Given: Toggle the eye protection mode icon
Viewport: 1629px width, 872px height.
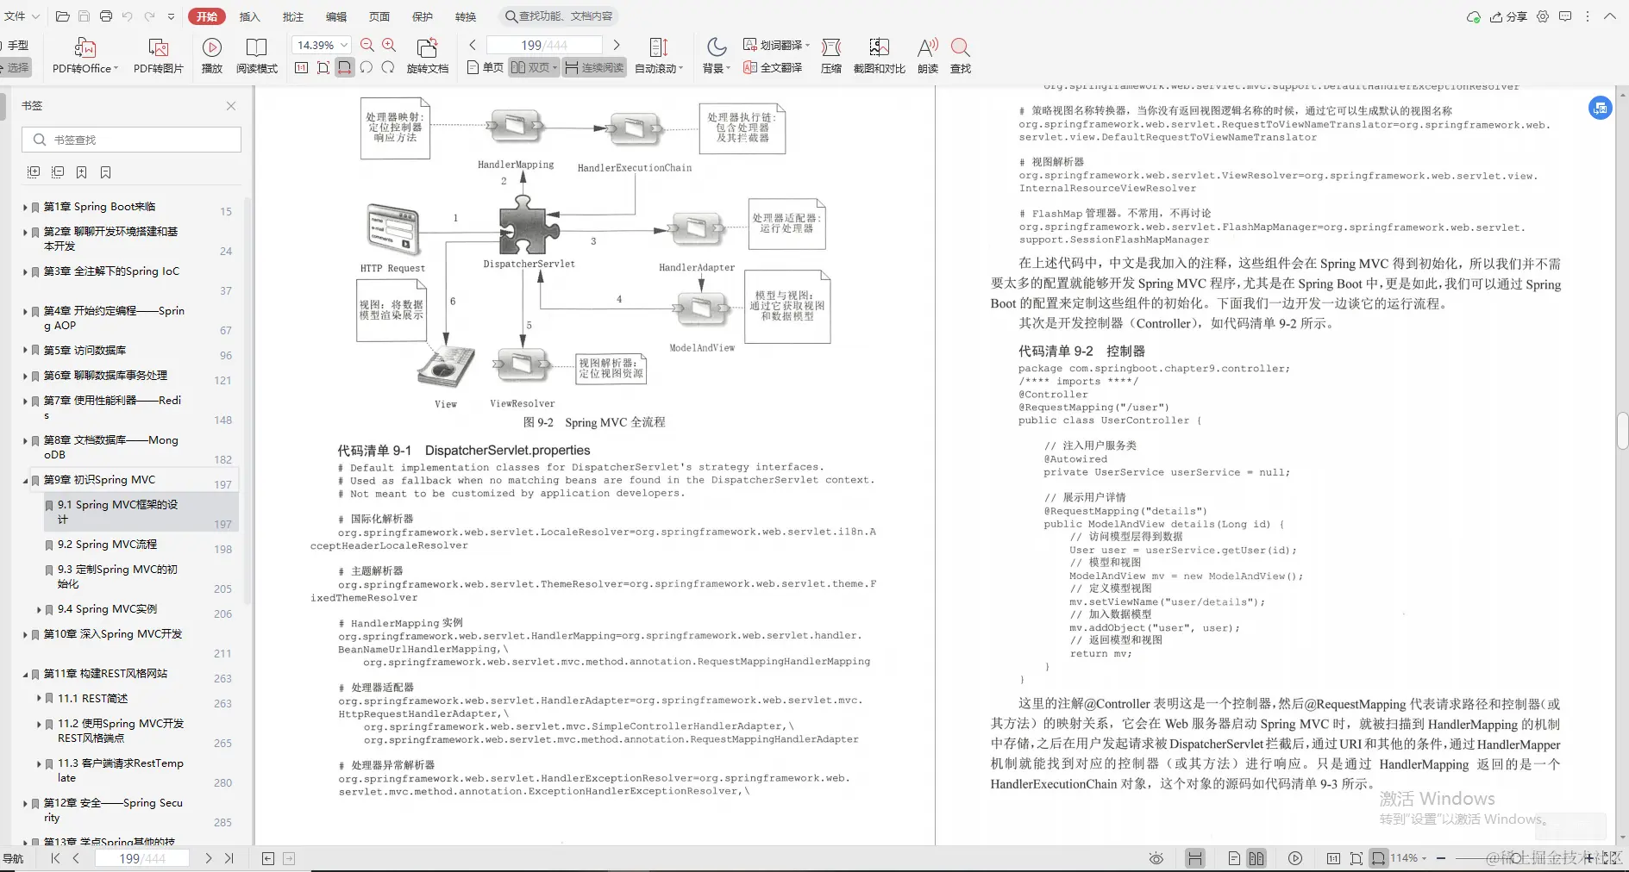Looking at the screenshot, I should pos(1155,858).
